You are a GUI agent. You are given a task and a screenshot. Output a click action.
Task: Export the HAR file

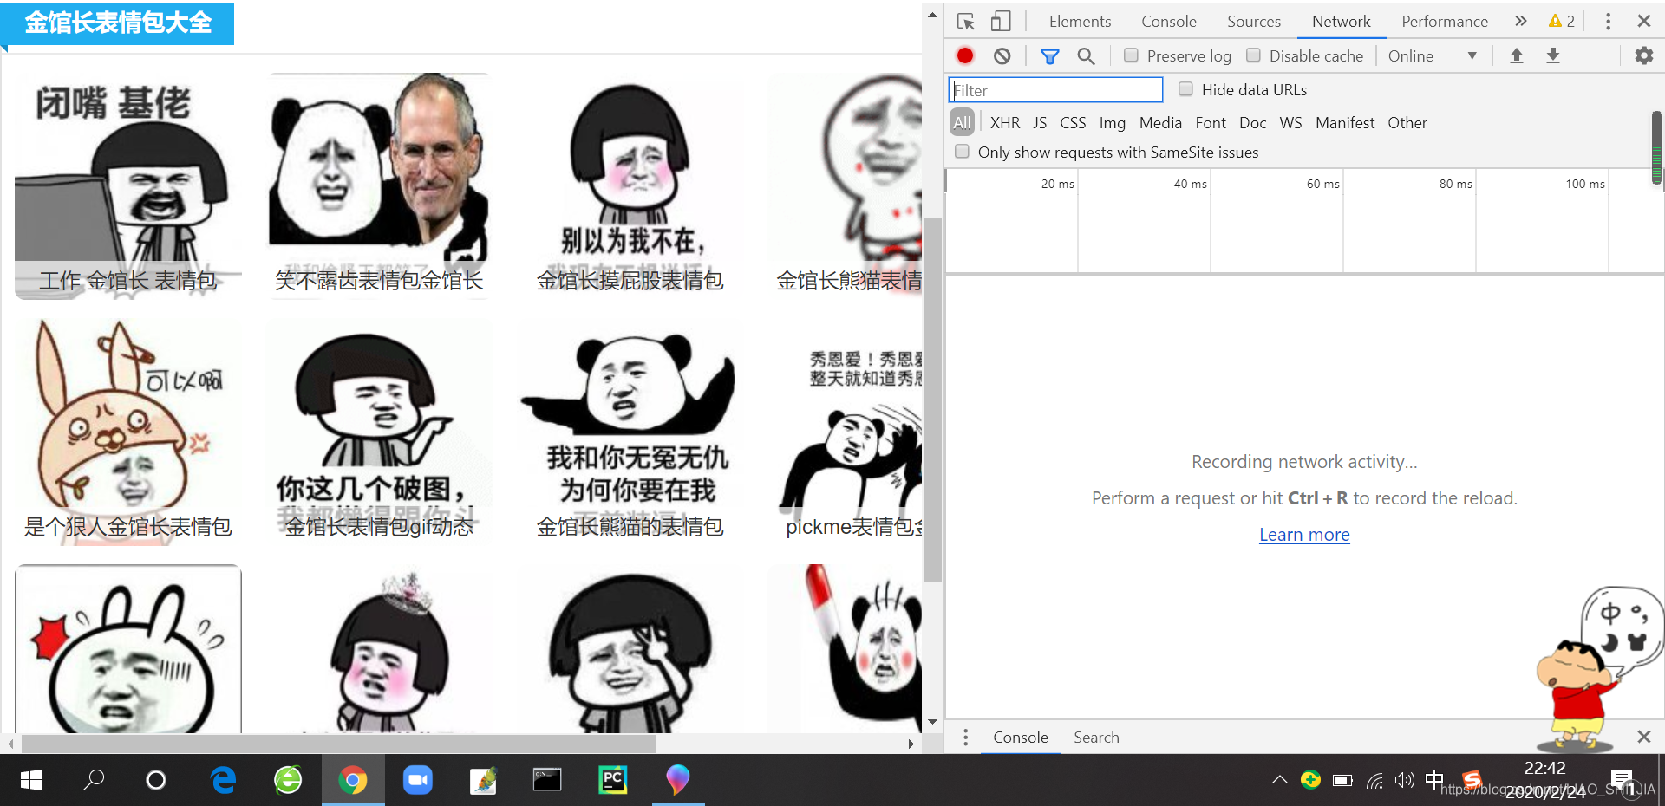(x=1553, y=55)
